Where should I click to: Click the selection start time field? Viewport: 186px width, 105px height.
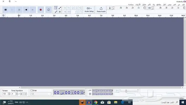(103, 91)
